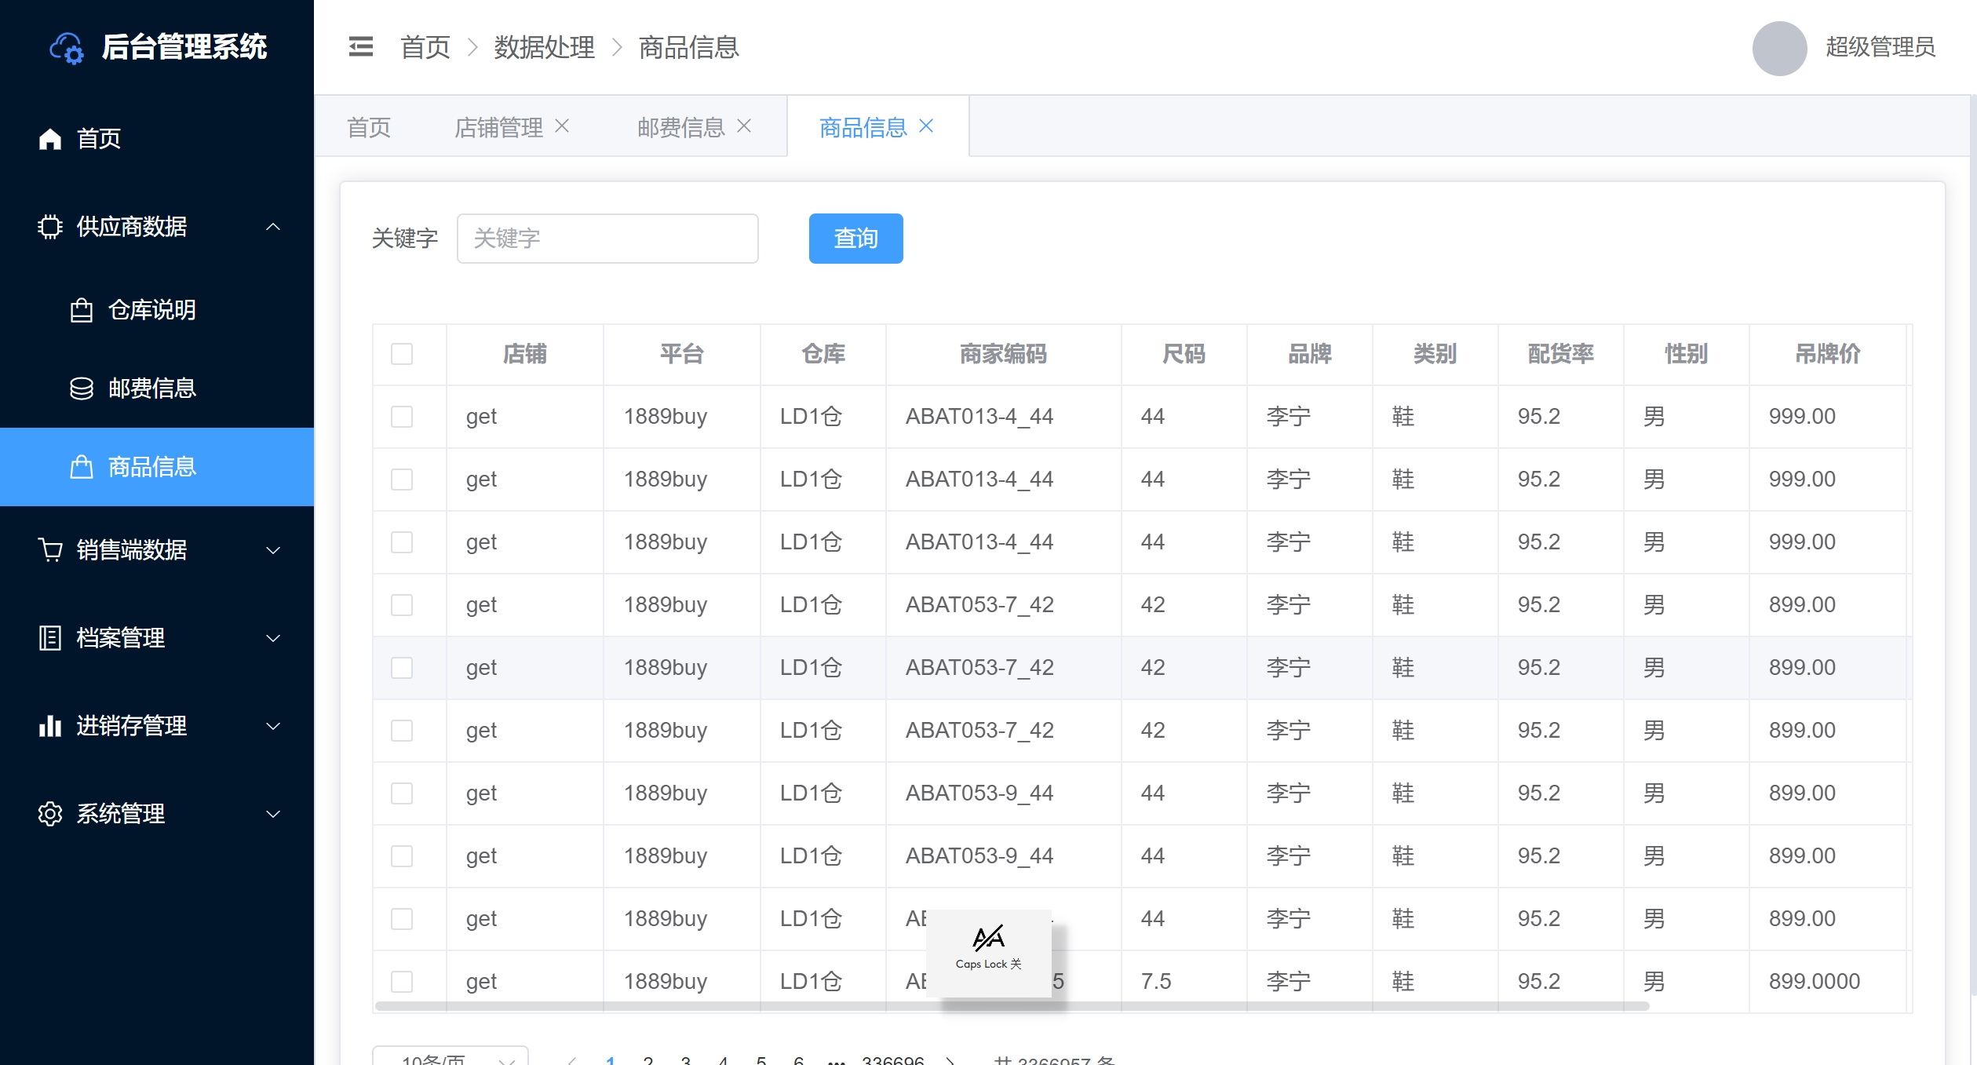Screen dimensions: 1977x1065
Task: Click 商品信息 in the breadcrumb
Action: pos(688,48)
